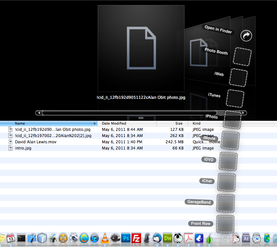Open the sheep icon app in Dock

click(178, 238)
